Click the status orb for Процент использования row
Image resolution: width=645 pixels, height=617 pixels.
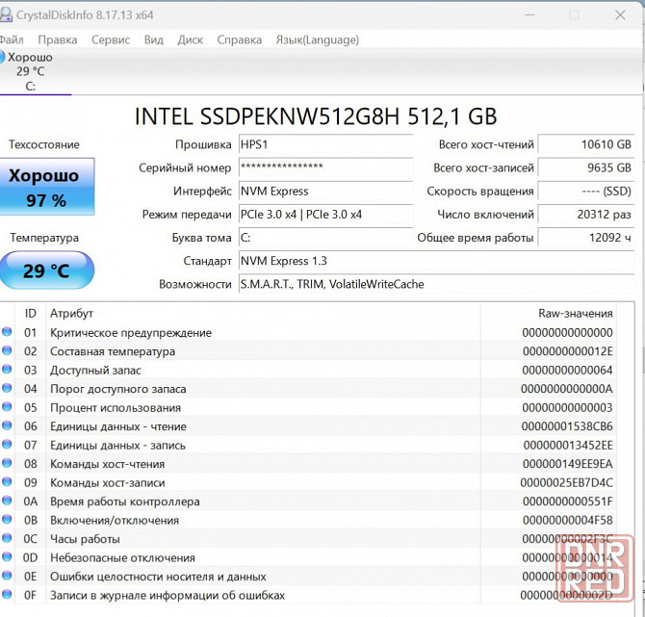click(x=8, y=407)
